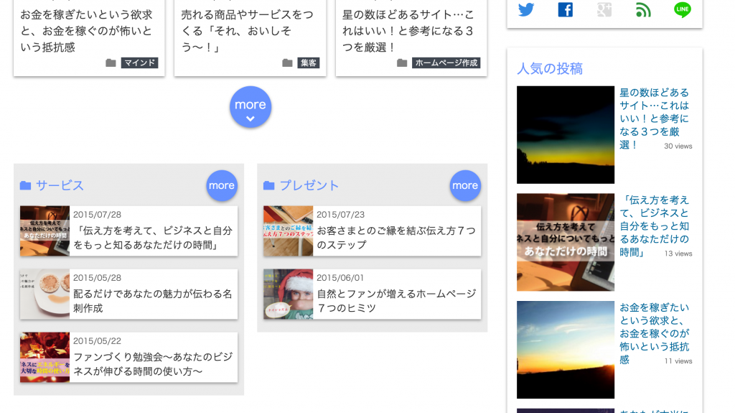This screenshot has width=735, height=413.
Task: Click thumbnail of 2015/07/23 present post
Action: [288, 231]
